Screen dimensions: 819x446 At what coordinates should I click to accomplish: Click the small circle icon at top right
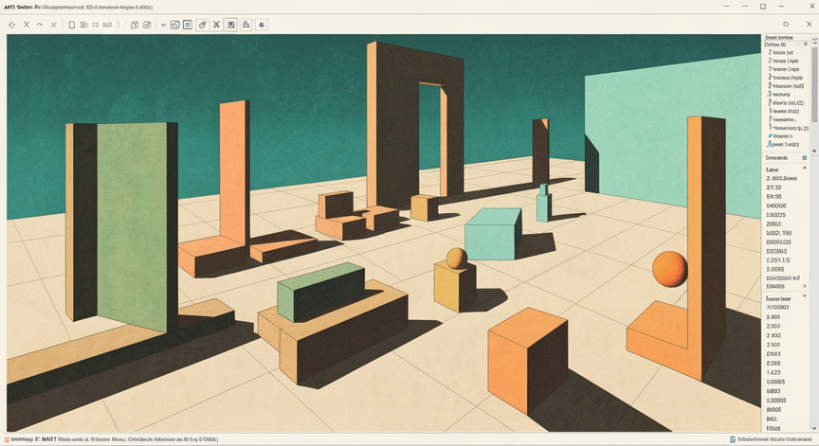[786, 24]
